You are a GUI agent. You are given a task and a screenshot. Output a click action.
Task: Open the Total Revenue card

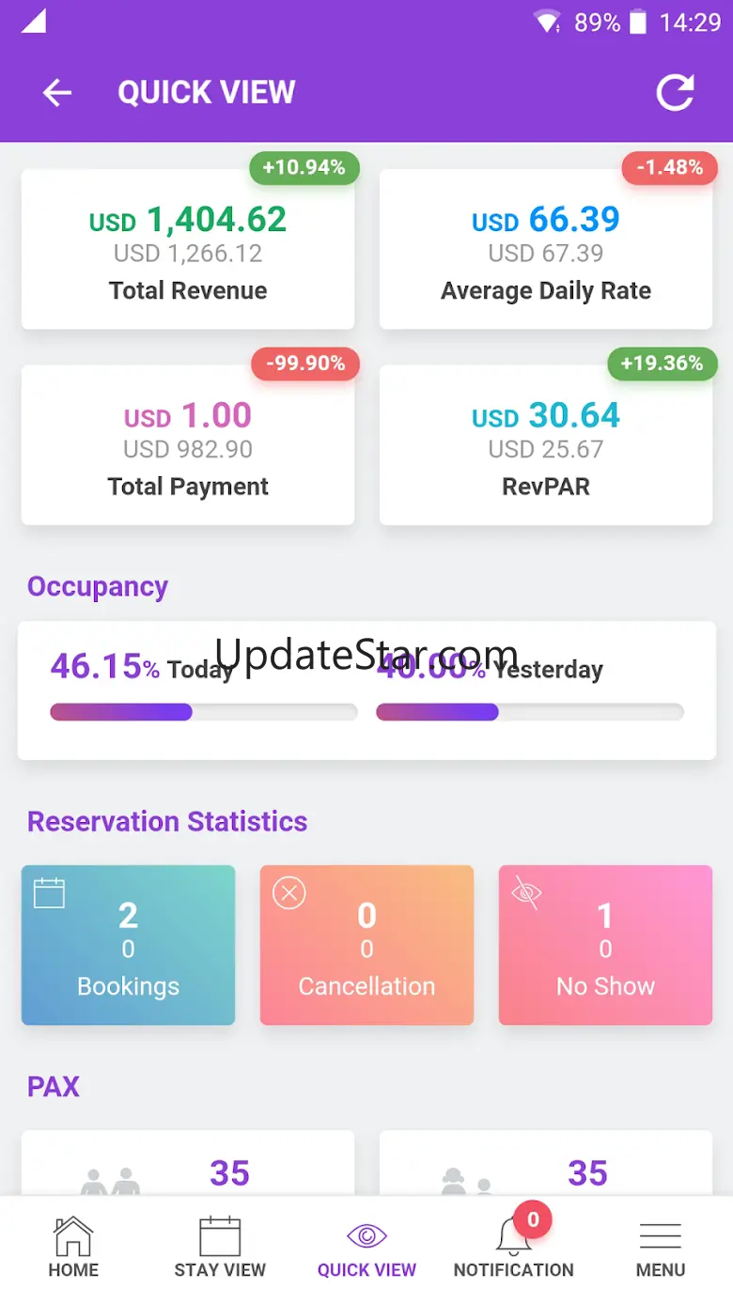coord(188,250)
